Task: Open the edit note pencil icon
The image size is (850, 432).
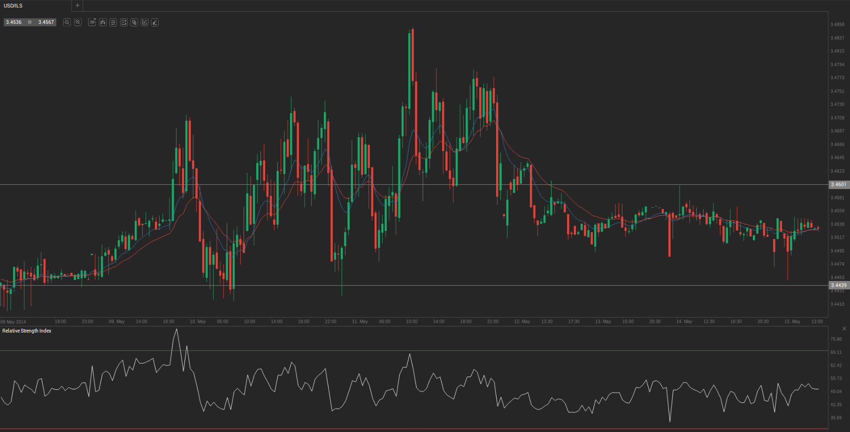Action: click(x=145, y=22)
